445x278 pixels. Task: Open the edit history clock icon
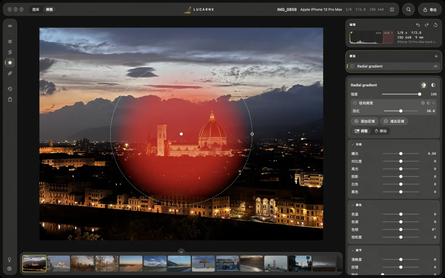tap(10, 89)
